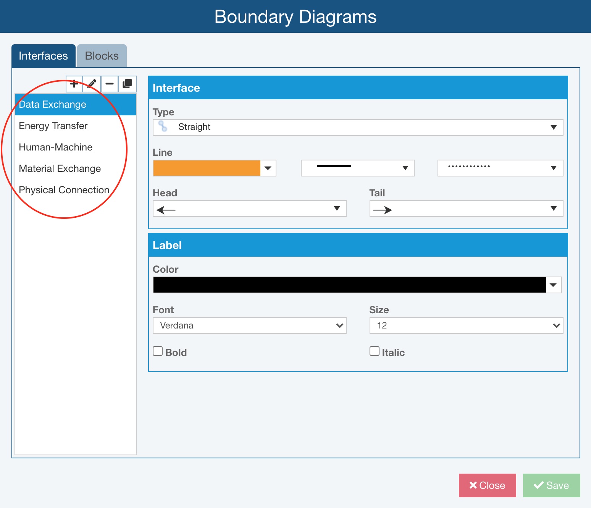Select Data Exchange in interface list
The height and width of the screenshot is (508, 591).
pos(76,105)
